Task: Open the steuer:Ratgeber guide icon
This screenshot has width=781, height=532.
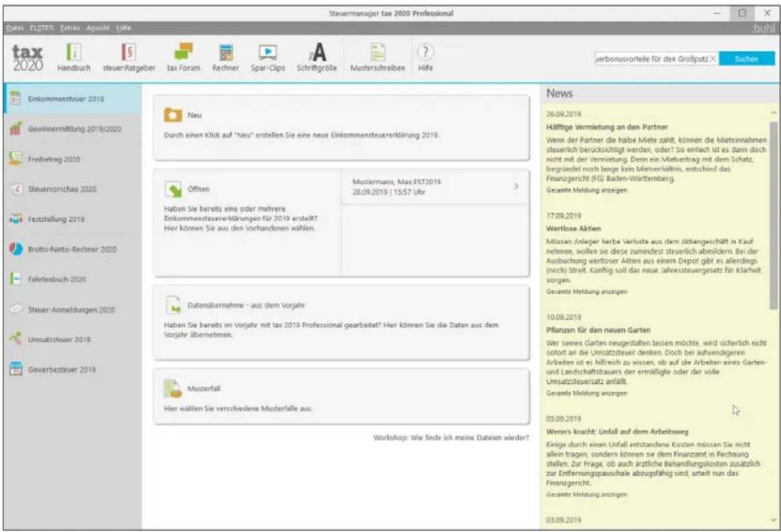Action: click(x=128, y=52)
